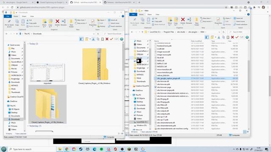Open the Share tab in 64bit window
271x152 pixels.
pyautogui.click(x=149, y=14)
